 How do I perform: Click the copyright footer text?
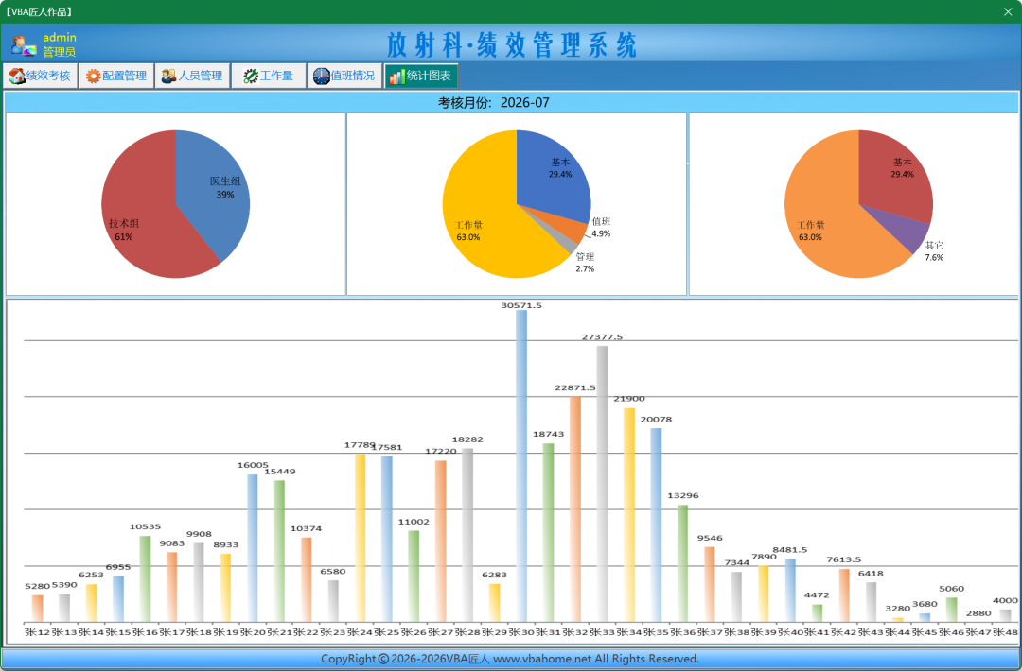click(510, 659)
